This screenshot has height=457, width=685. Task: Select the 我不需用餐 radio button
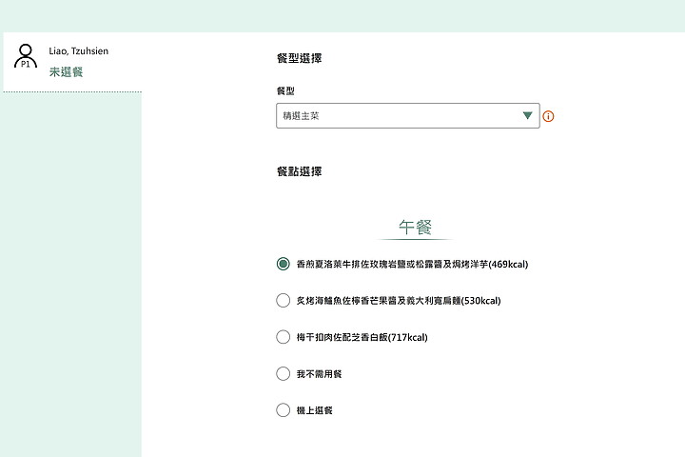tap(284, 373)
